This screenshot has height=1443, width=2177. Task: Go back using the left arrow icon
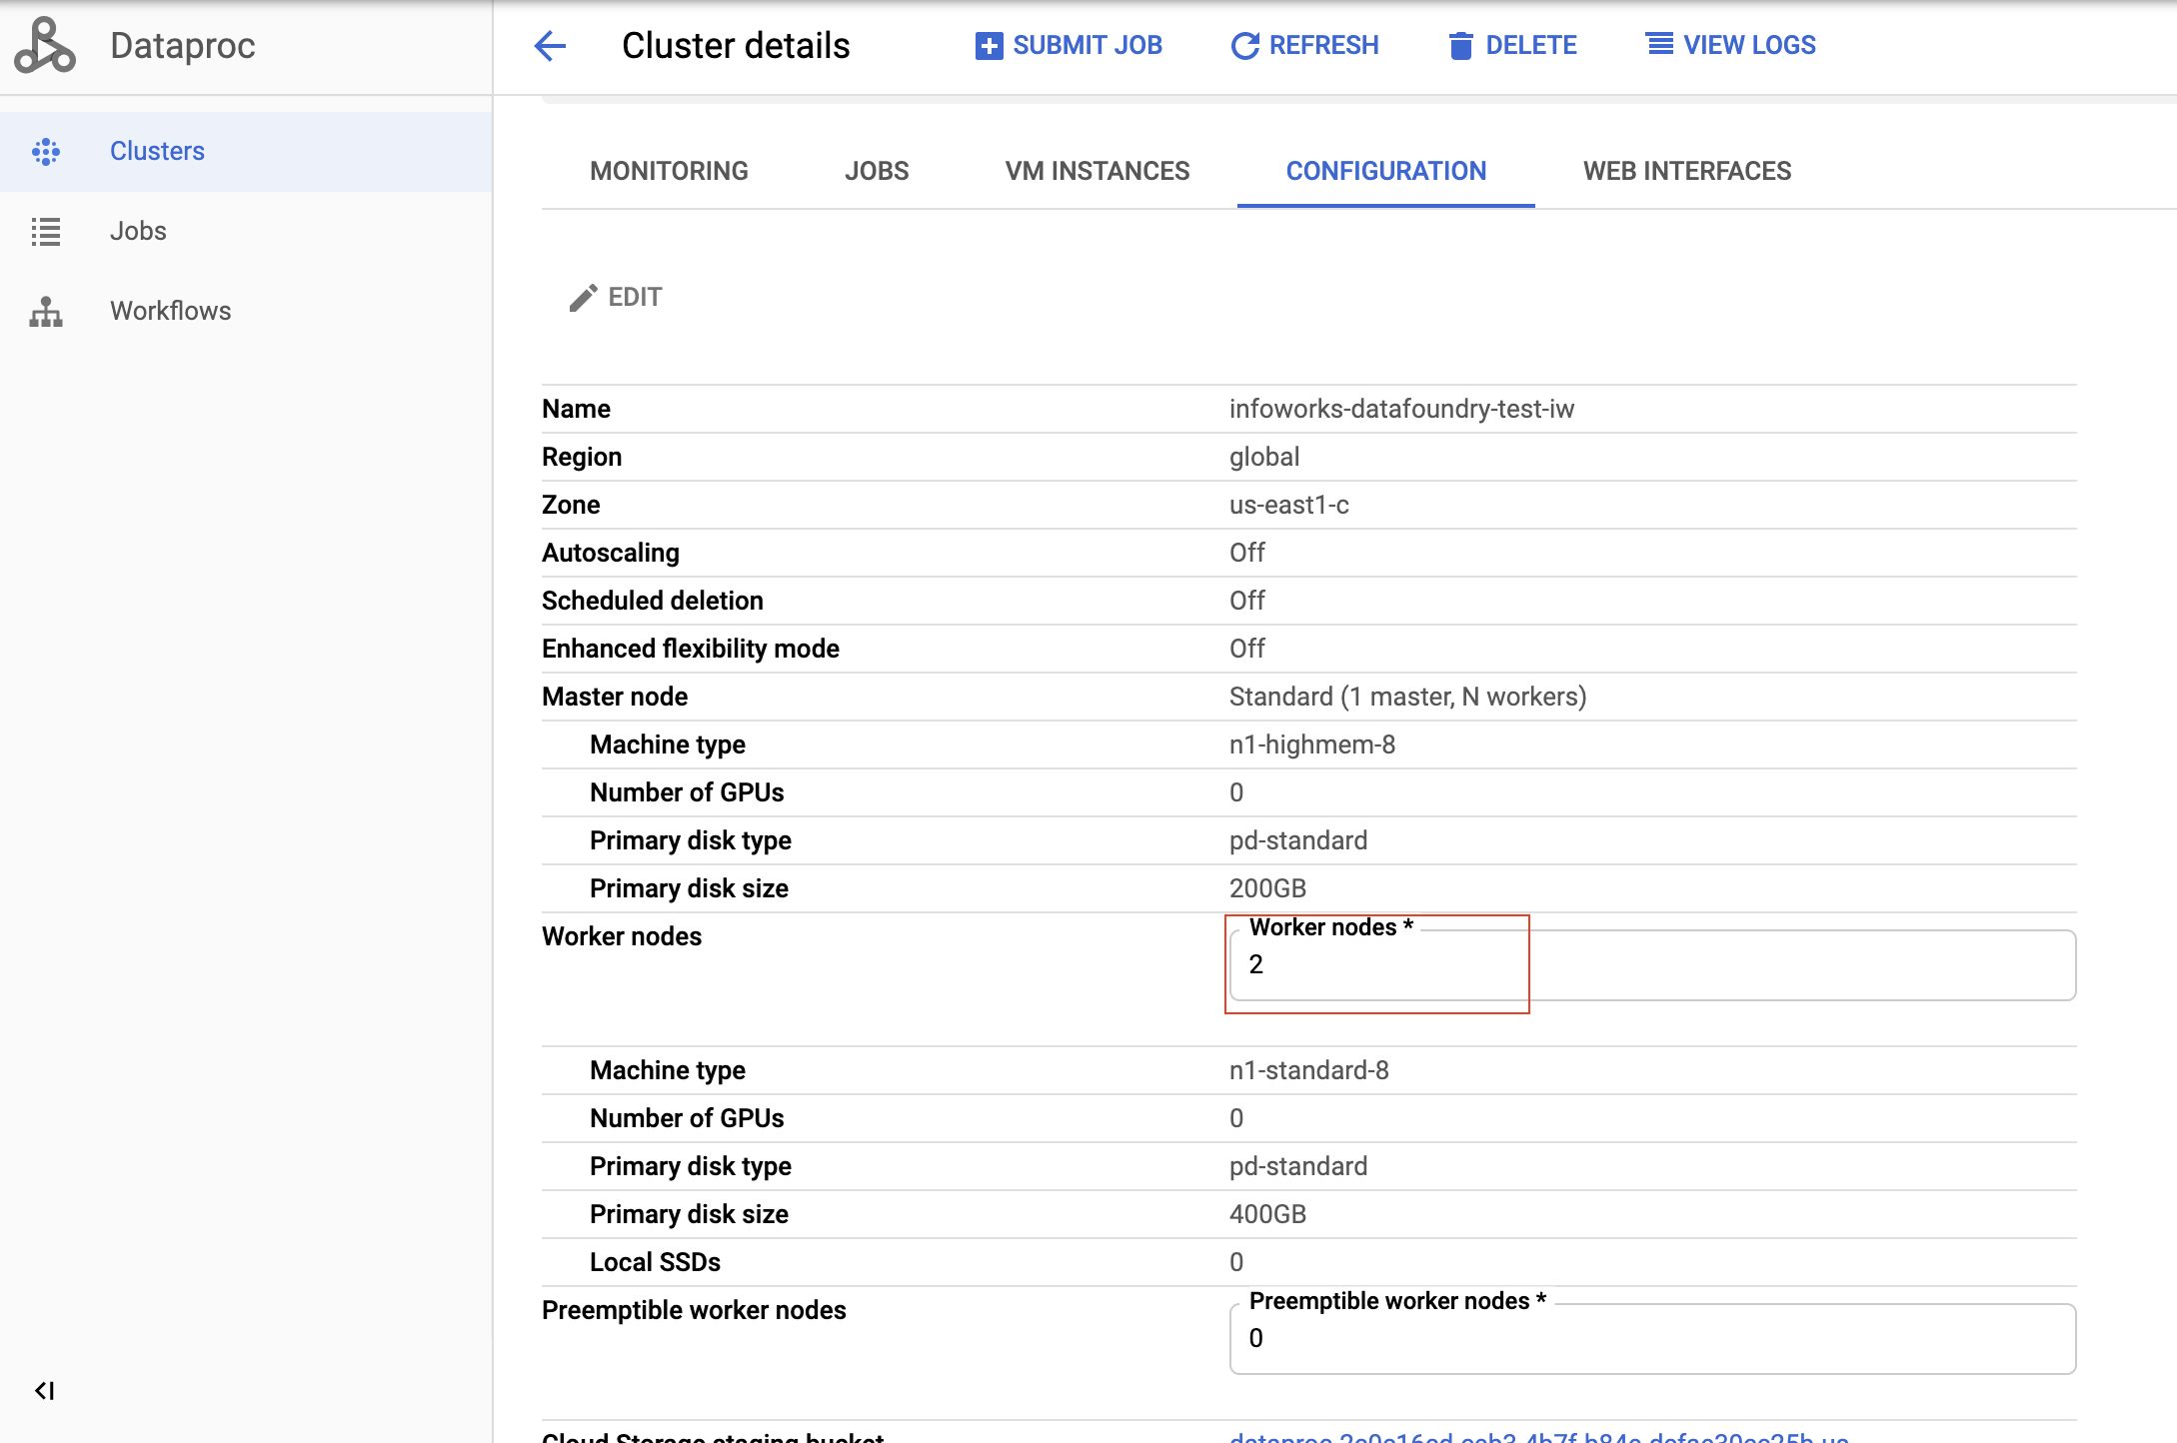click(x=550, y=46)
